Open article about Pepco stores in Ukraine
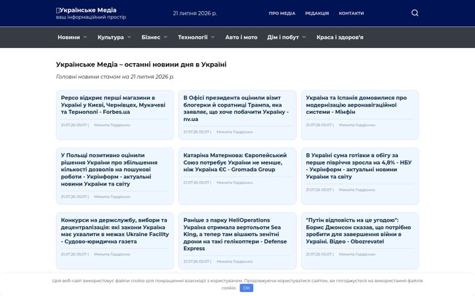475x296 pixels. tap(113, 105)
